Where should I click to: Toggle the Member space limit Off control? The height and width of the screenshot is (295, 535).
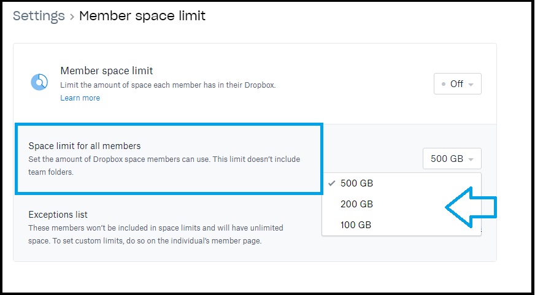(458, 83)
